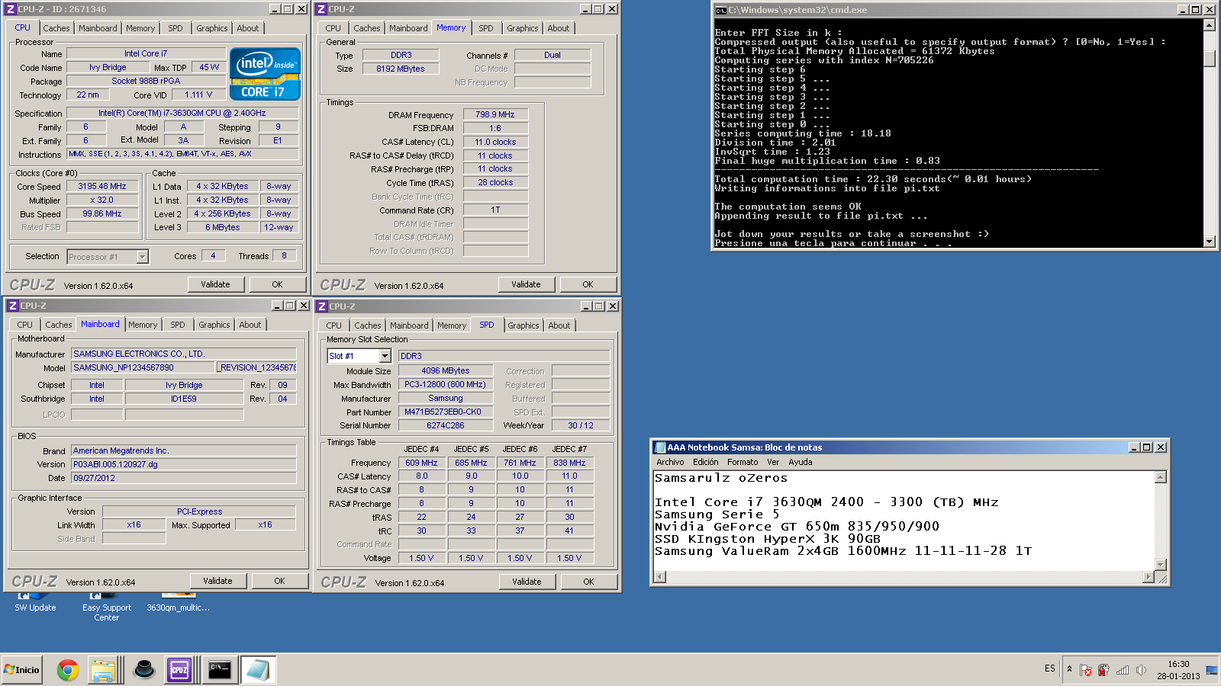Click the black sphere app icon in taskbar
The height and width of the screenshot is (686, 1221).
pyautogui.click(x=144, y=670)
